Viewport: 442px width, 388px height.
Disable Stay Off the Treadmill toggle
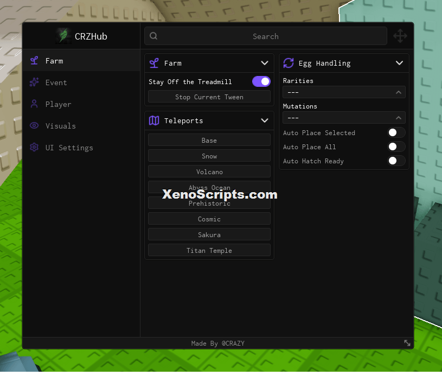(261, 81)
